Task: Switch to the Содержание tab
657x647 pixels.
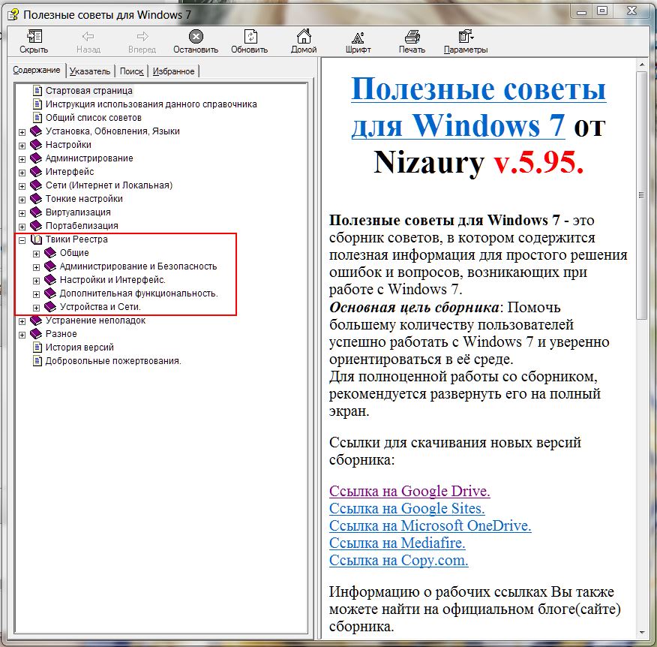Action: (x=37, y=70)
